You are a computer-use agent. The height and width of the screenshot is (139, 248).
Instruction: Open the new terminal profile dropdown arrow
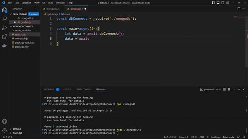(220, 89)
